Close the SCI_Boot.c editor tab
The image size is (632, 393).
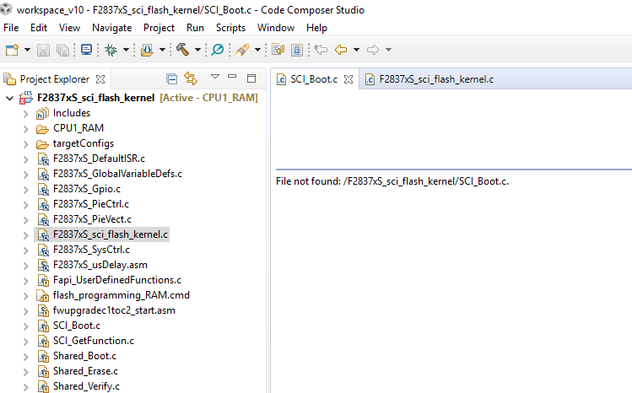pos(348,79)
